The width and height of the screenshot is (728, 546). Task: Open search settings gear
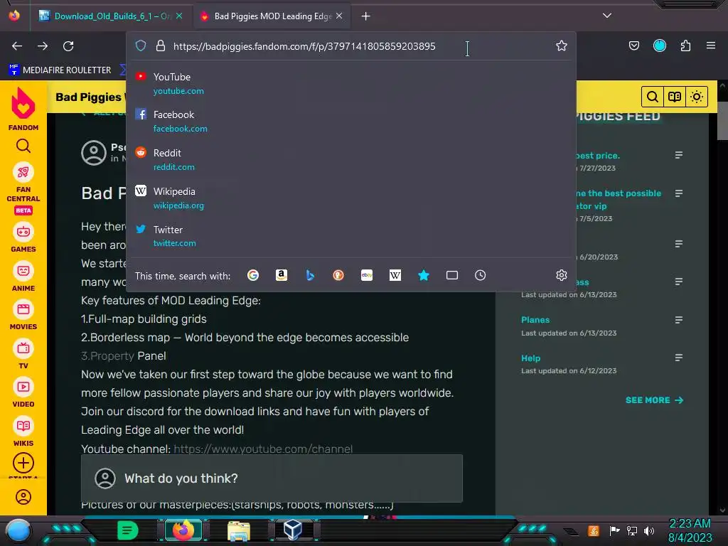coord(562,275)
